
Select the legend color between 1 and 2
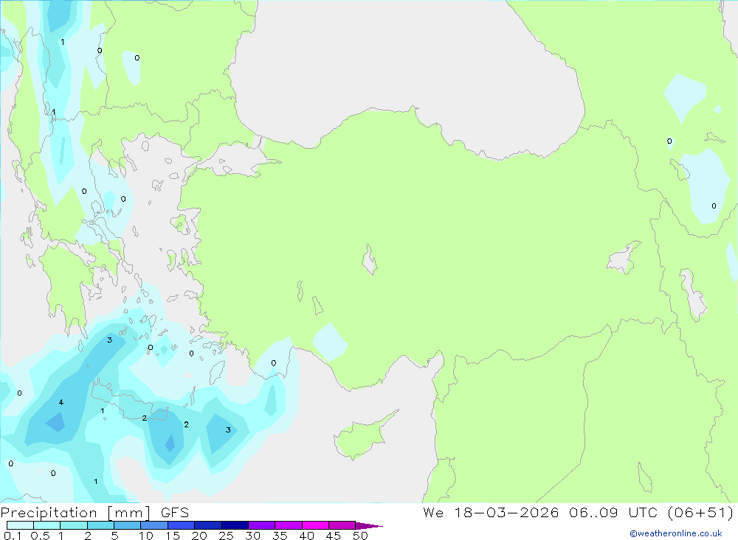coord(74,525)
